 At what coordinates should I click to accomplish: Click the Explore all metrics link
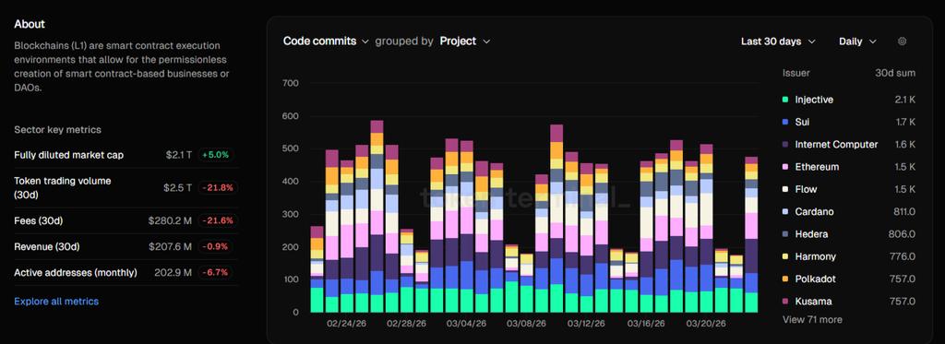56,302
